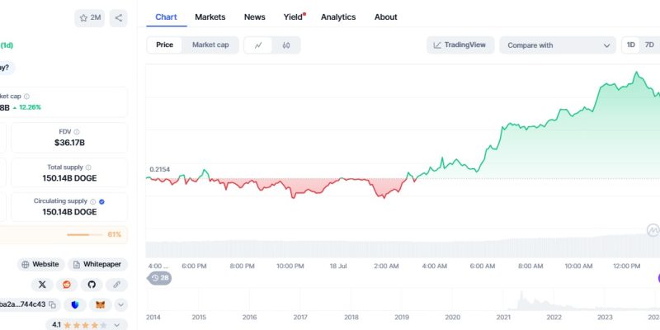The height and width of the screenshot is (330, 660).
Task: Click the Circulating supply info icon
Action: click(93, 201)
